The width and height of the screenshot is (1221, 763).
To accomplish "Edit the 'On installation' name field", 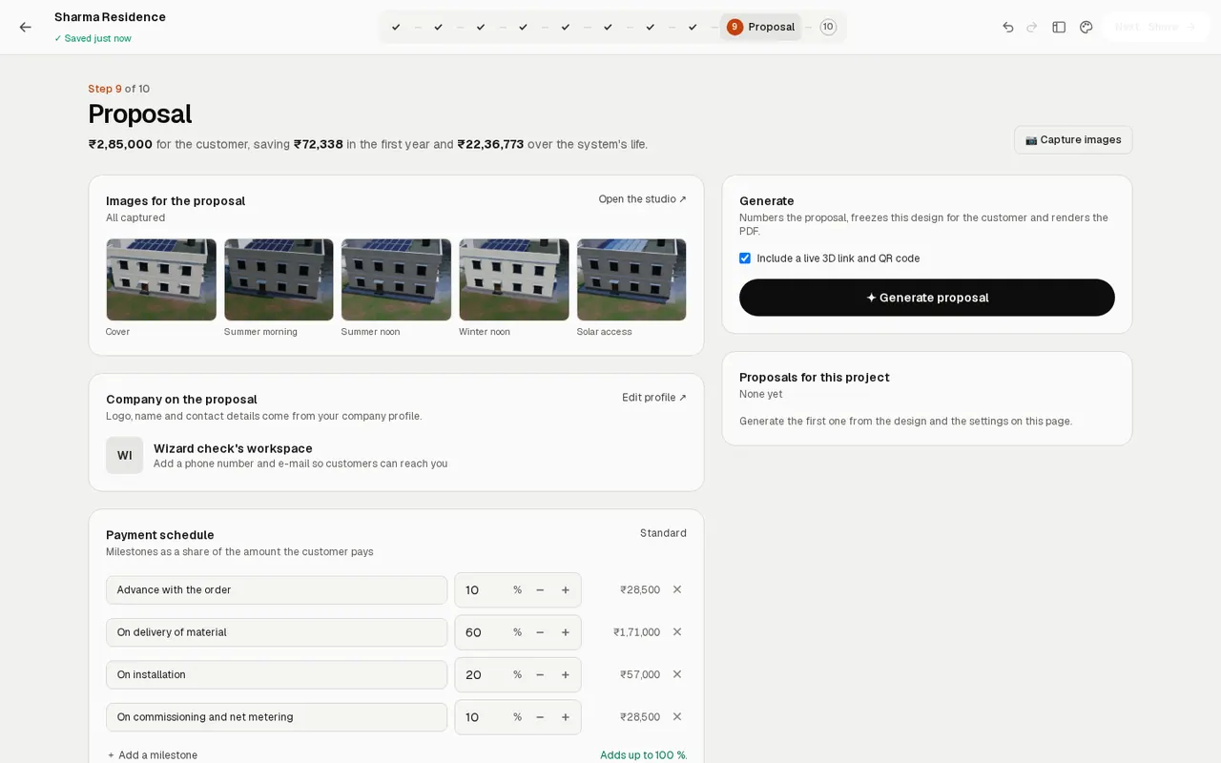I will [277, 674].
